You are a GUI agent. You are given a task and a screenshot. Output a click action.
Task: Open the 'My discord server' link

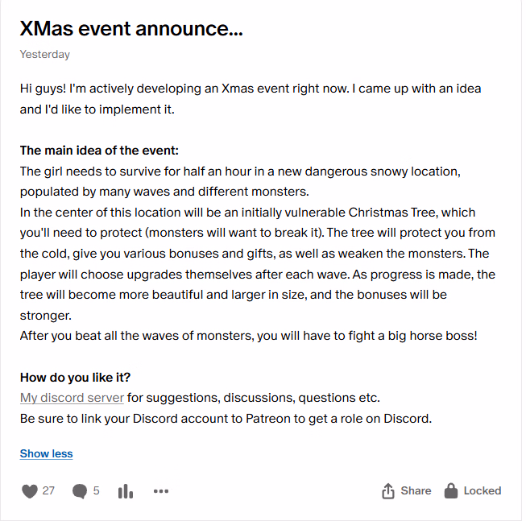pyautogui.click(x=72, y=398)
